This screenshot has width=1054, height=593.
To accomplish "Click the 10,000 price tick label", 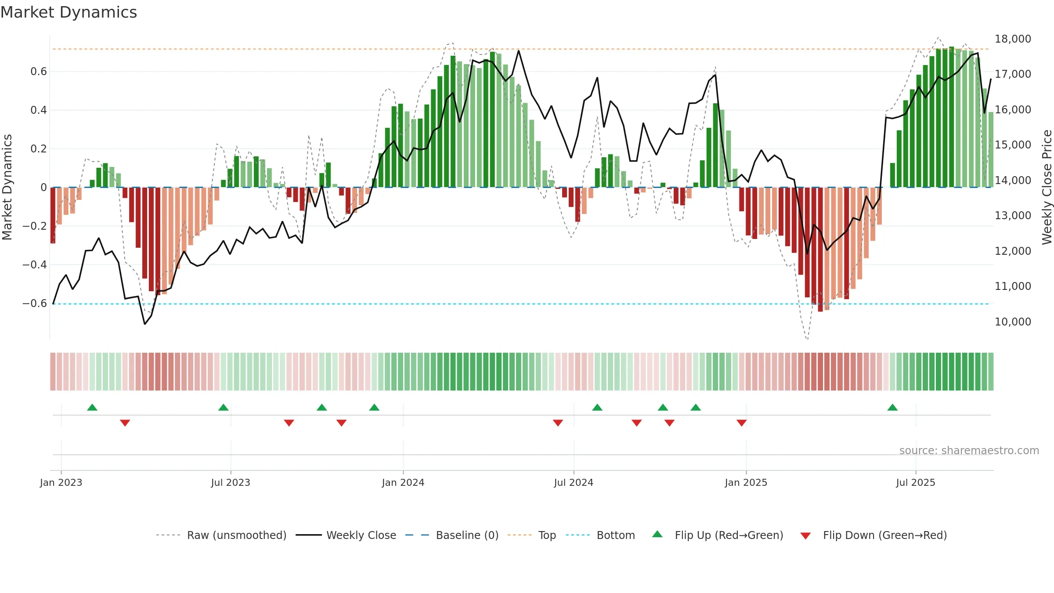I will [x=1013, y=322].
